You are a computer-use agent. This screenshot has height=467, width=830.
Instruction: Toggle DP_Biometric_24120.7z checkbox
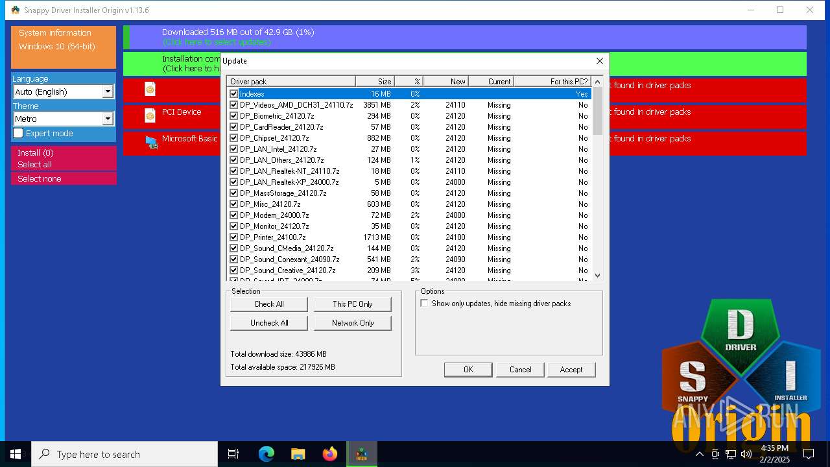click(x=233, y=116)
